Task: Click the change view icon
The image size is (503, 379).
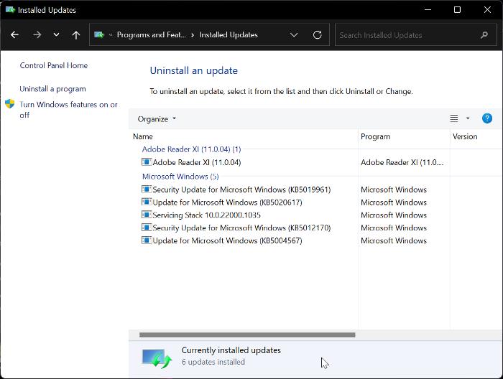Action: coord(453,118)
